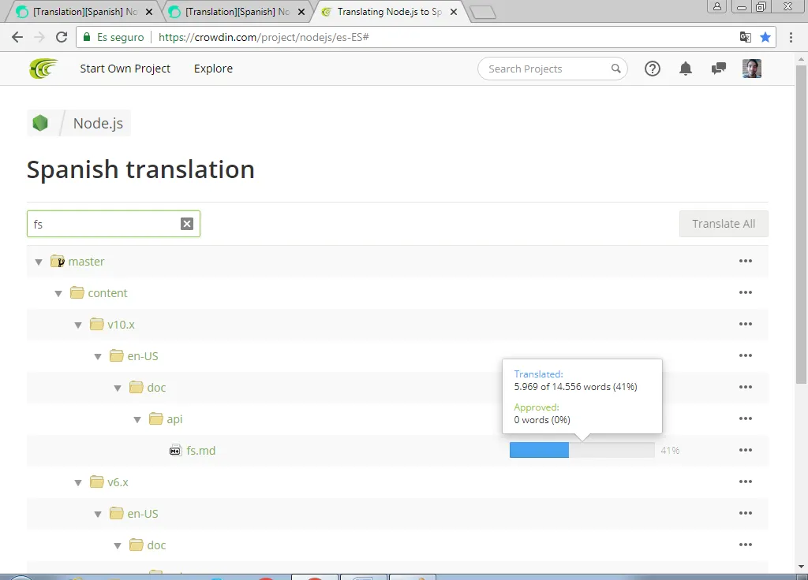Open options menu for fs.md row
The height and width of the screenshot is (580, 808).
[746, 450]
